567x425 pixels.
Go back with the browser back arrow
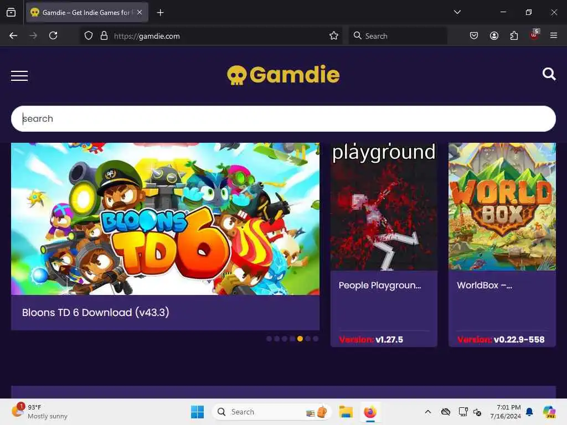[13, 35]
